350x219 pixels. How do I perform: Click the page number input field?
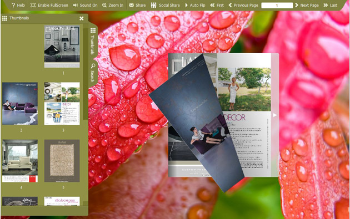point(277,6)
